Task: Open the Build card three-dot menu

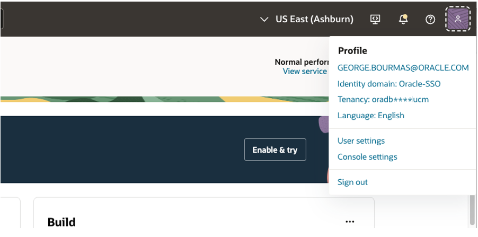Action: [x=350, y=222]
